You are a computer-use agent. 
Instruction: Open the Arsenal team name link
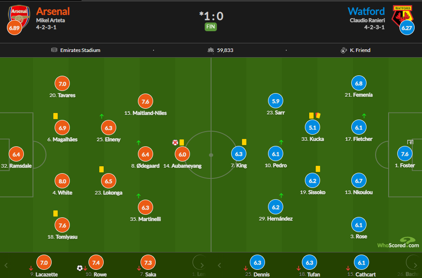(53, 11)
